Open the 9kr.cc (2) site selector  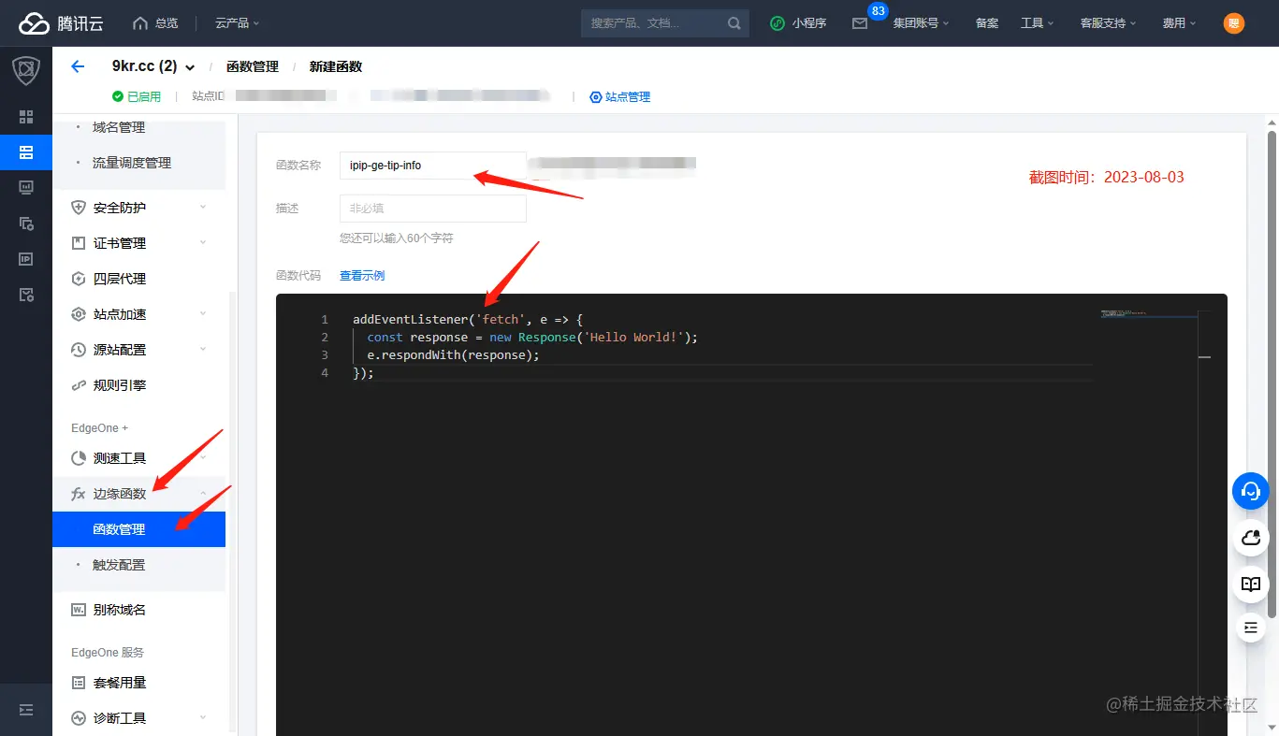pos(153,66)
